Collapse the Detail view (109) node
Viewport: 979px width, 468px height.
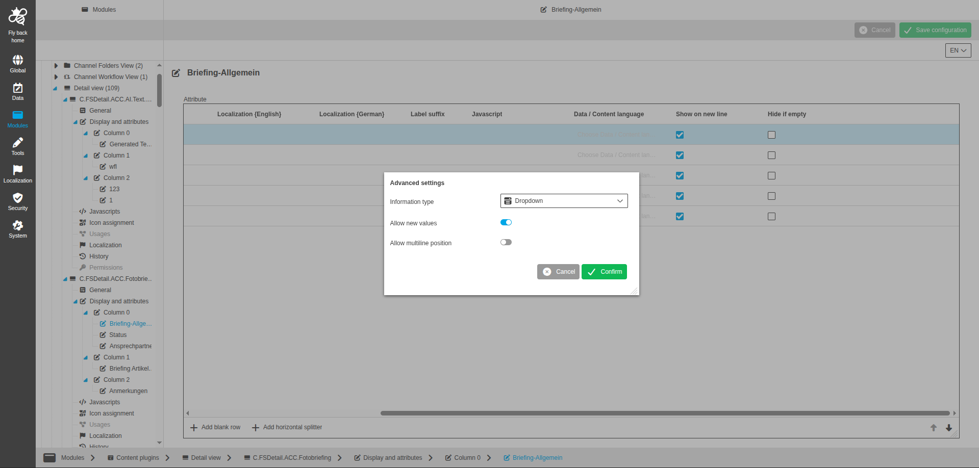point(55,88)
